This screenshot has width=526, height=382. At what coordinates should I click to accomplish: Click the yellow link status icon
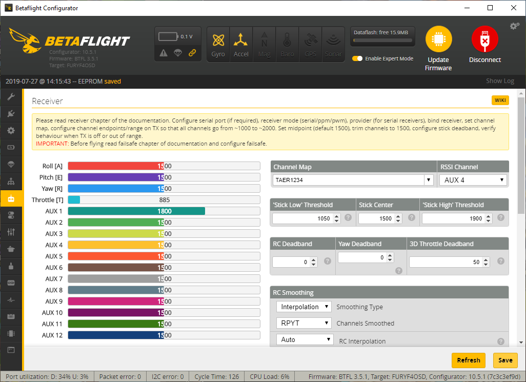coord(192,53)
